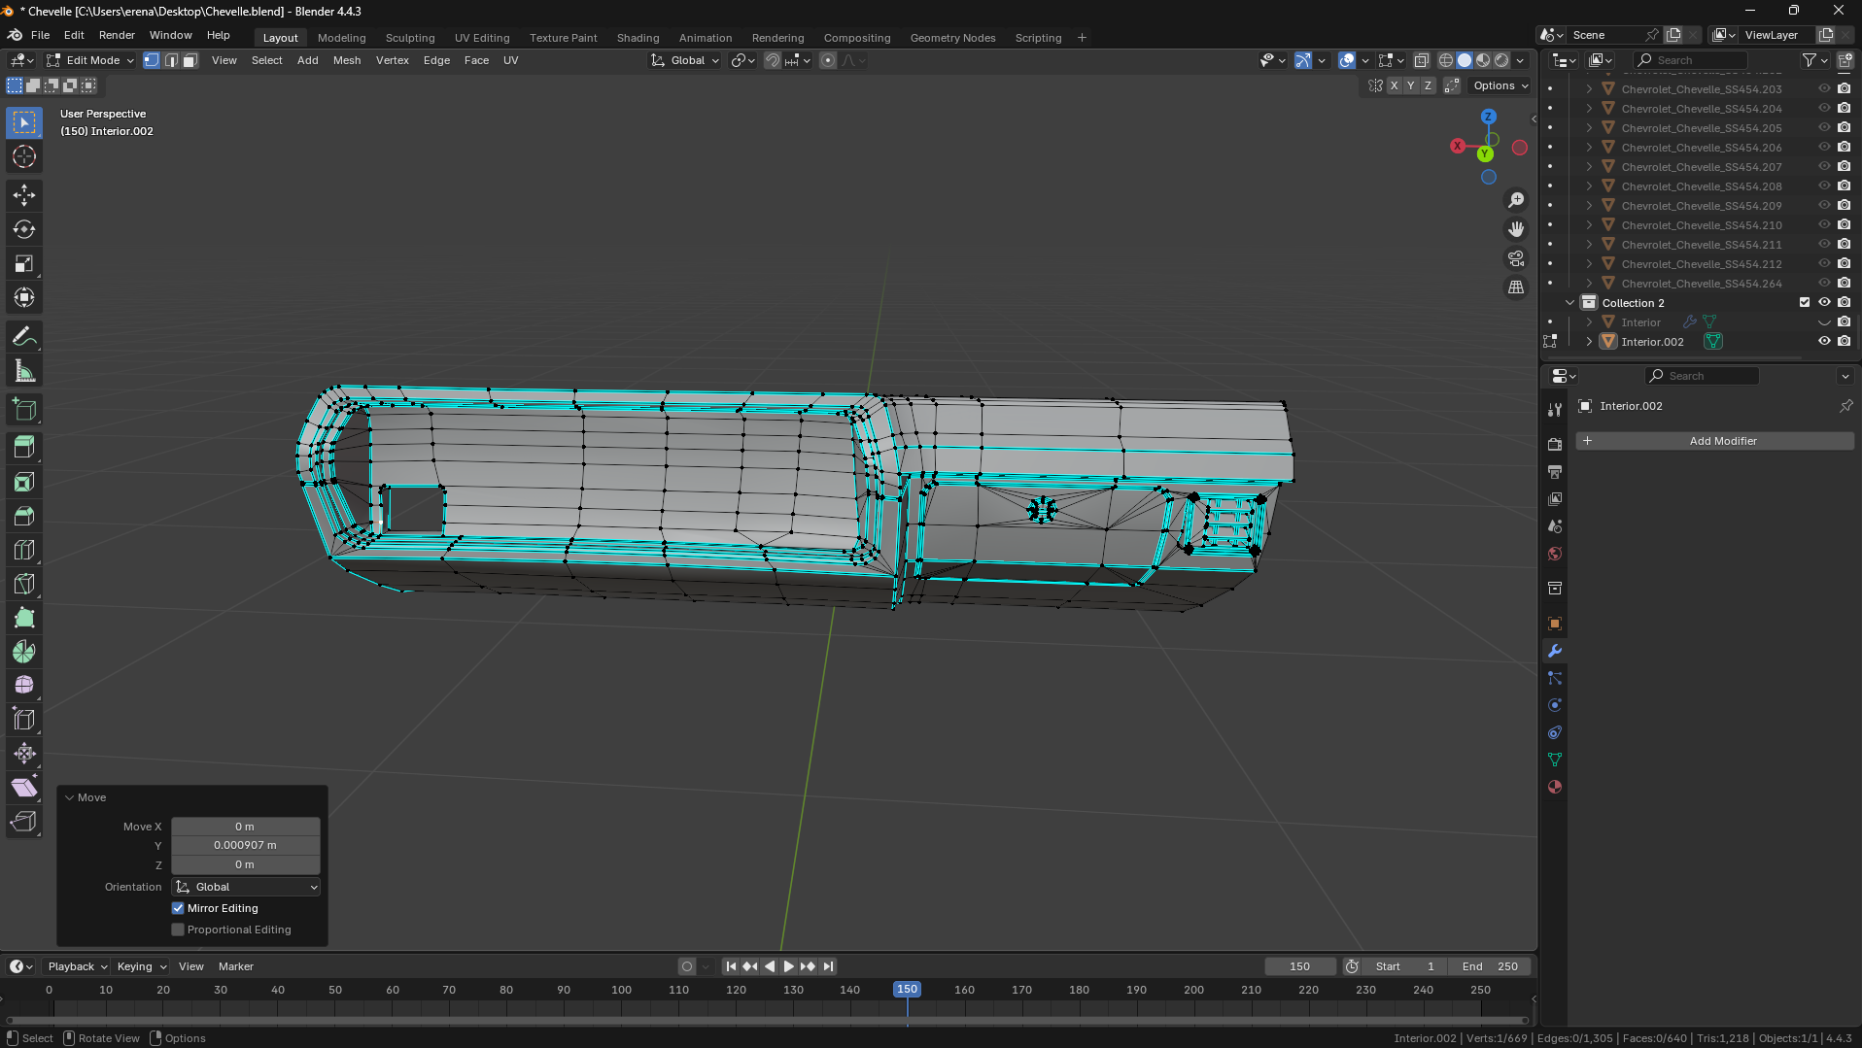Switch to the Sculpting workspace tab

coord(409,38)
